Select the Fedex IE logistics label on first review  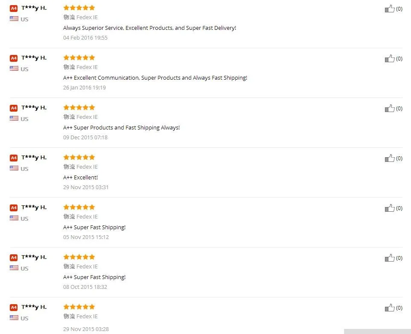tap(87, 17)
